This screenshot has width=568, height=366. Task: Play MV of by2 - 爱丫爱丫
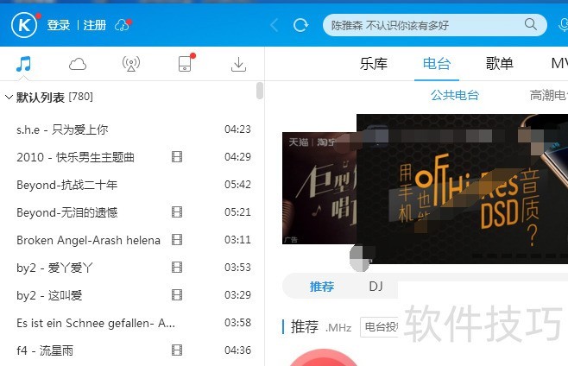[177, 268]
